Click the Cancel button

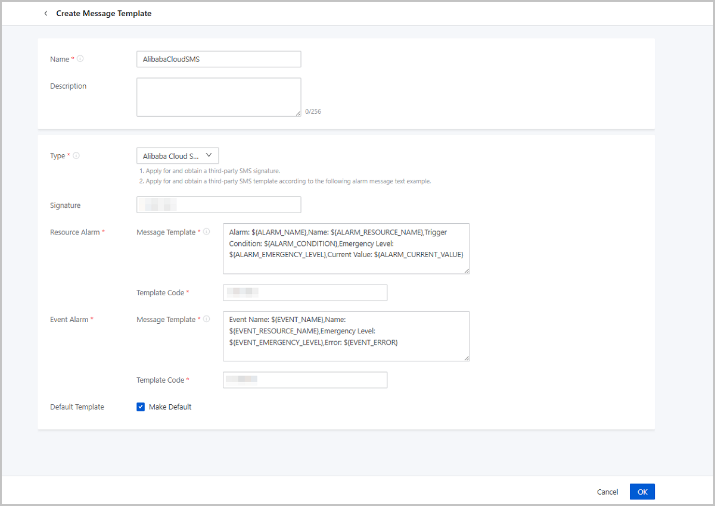(608, 492)
